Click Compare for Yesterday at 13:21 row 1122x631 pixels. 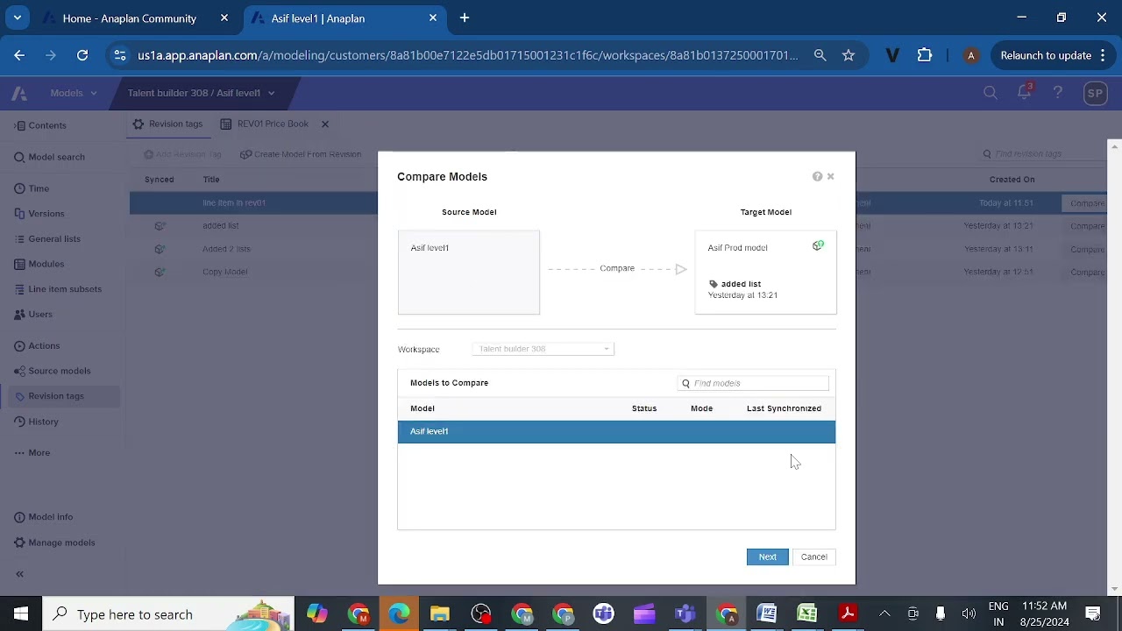pos(1087,226)
